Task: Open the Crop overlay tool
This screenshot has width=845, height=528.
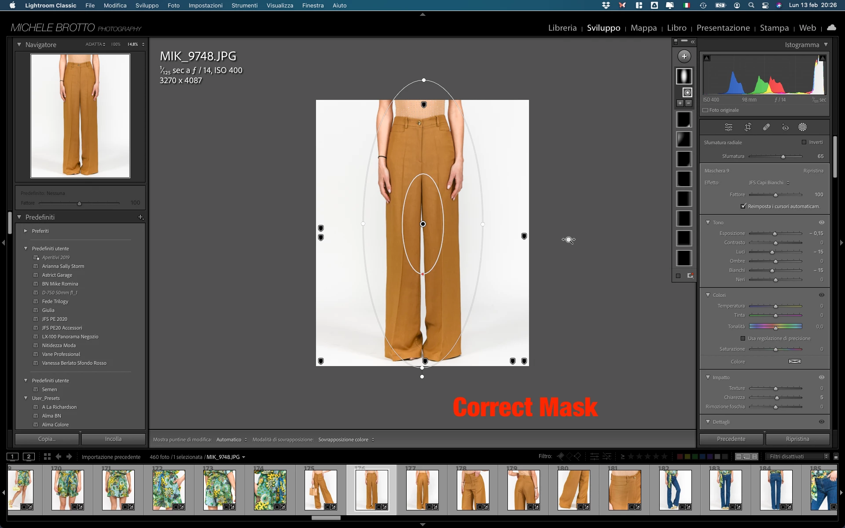Action: pos(748,127)
